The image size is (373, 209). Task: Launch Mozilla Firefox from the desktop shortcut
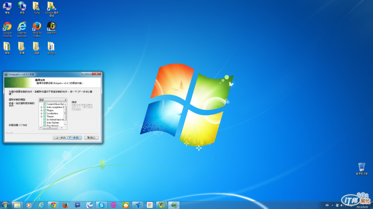pos(37,29)
